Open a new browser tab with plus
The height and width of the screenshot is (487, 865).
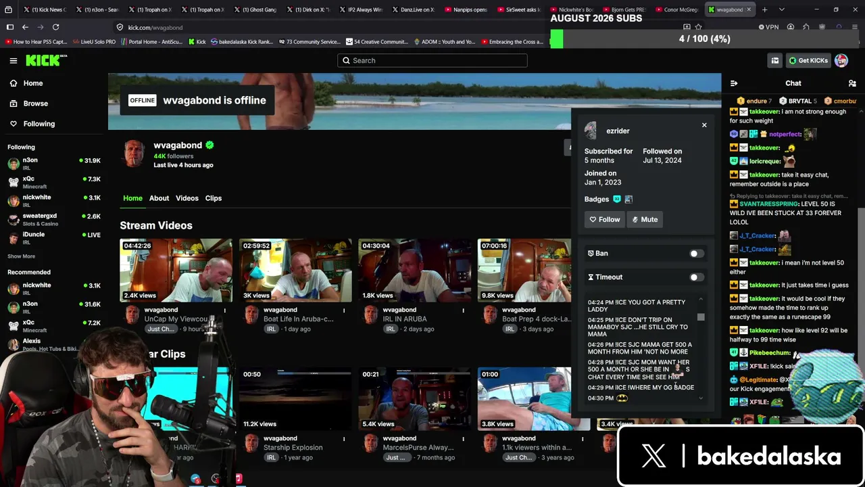click(x=764, y=9)
